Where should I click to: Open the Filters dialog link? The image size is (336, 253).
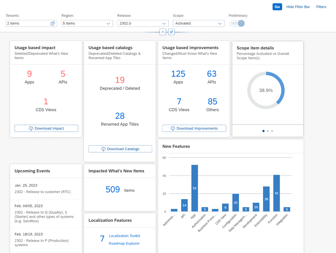[x=321, y=7]
